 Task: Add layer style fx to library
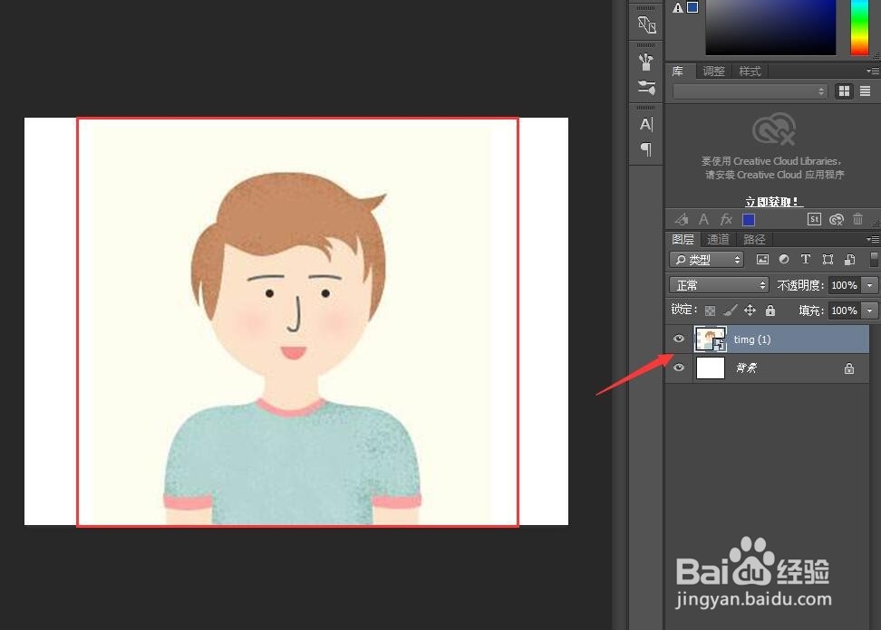point(726,219)
